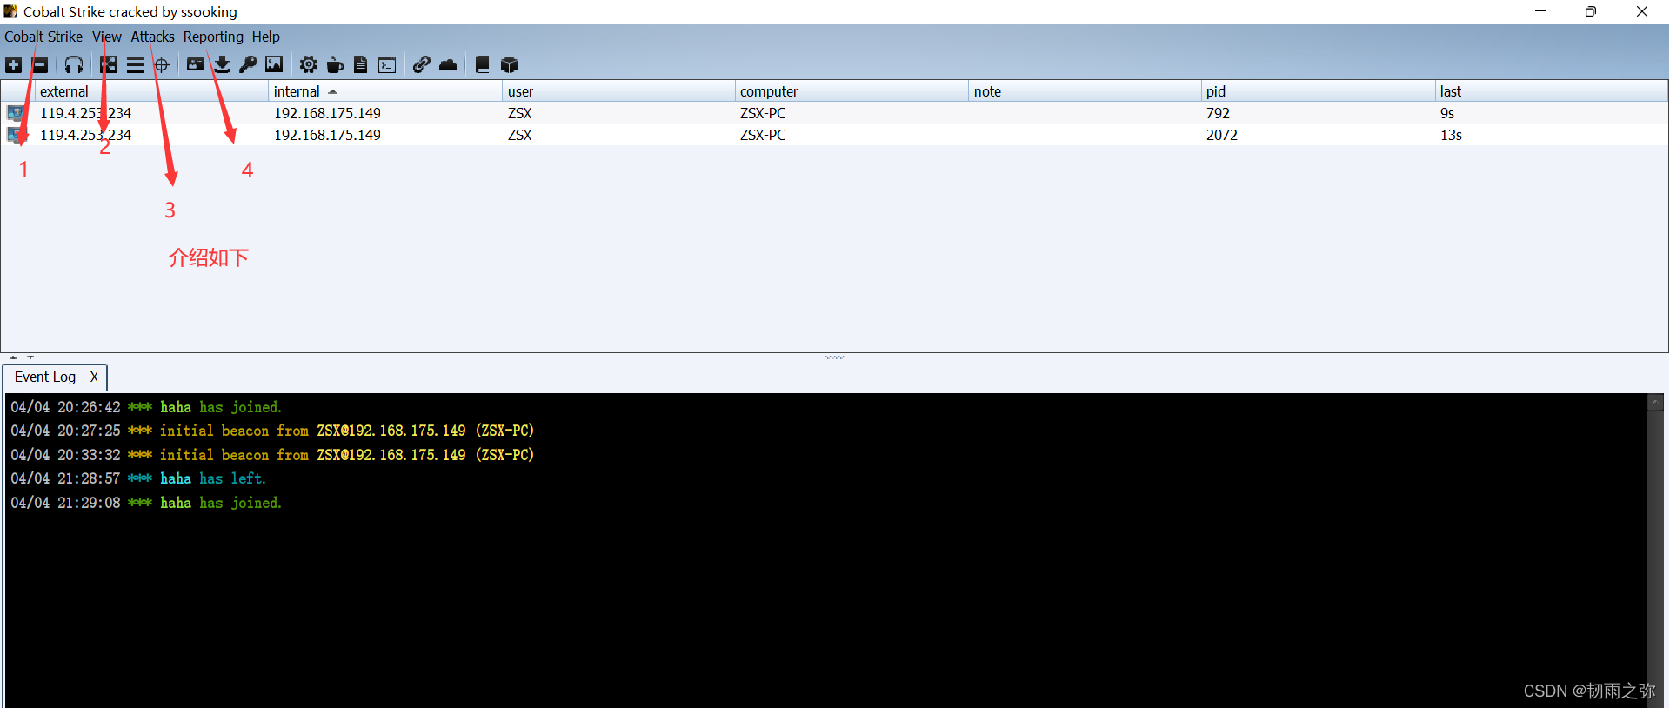
Task: Open the about cube icon
Action: pos(510,65)
